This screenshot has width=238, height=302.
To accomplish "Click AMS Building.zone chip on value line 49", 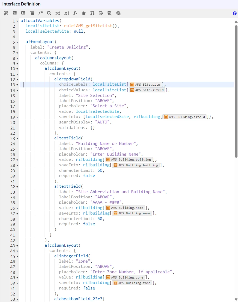I will click(x=125, y=277).
